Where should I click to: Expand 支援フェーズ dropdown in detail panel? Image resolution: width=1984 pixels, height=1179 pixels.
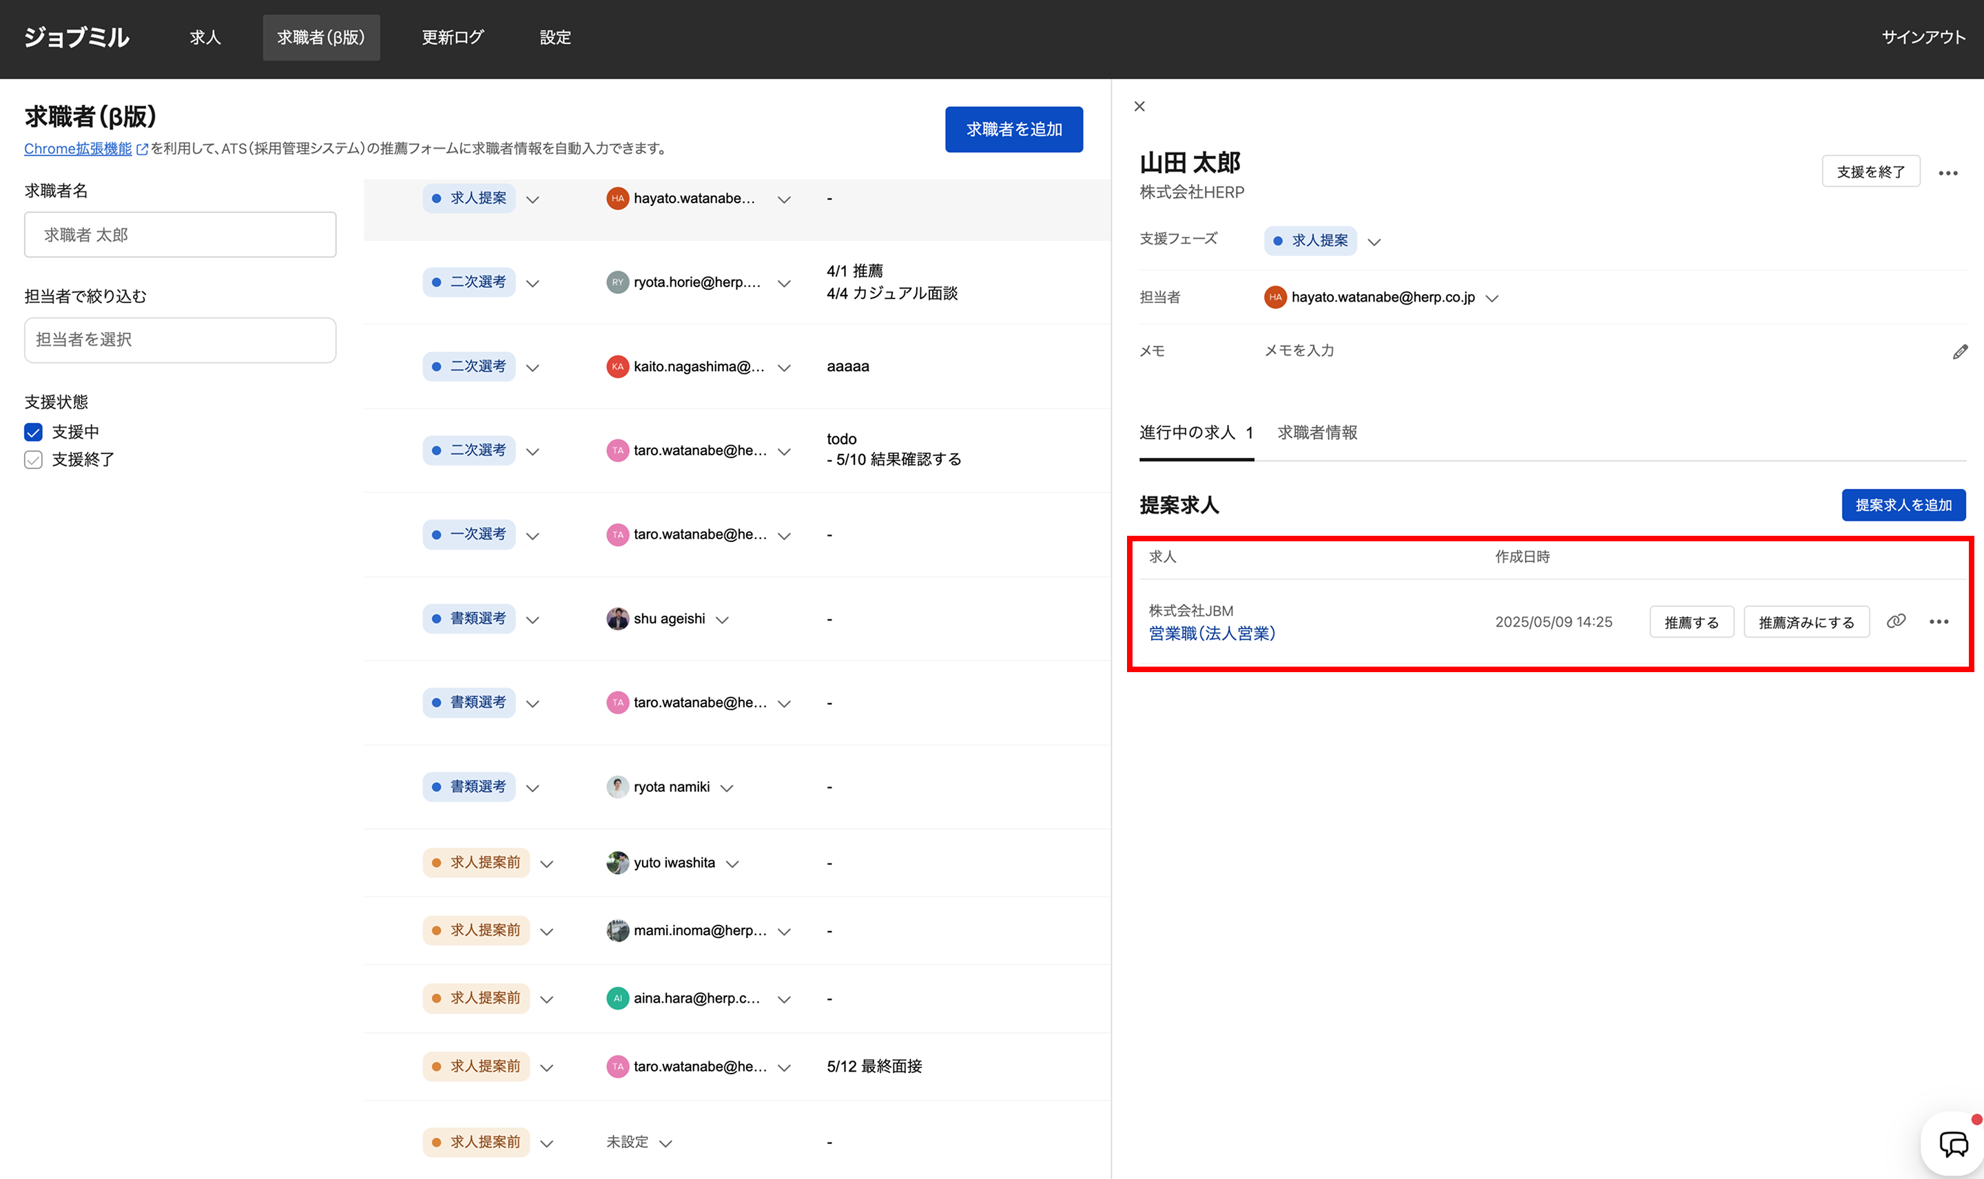(1374, 242)
